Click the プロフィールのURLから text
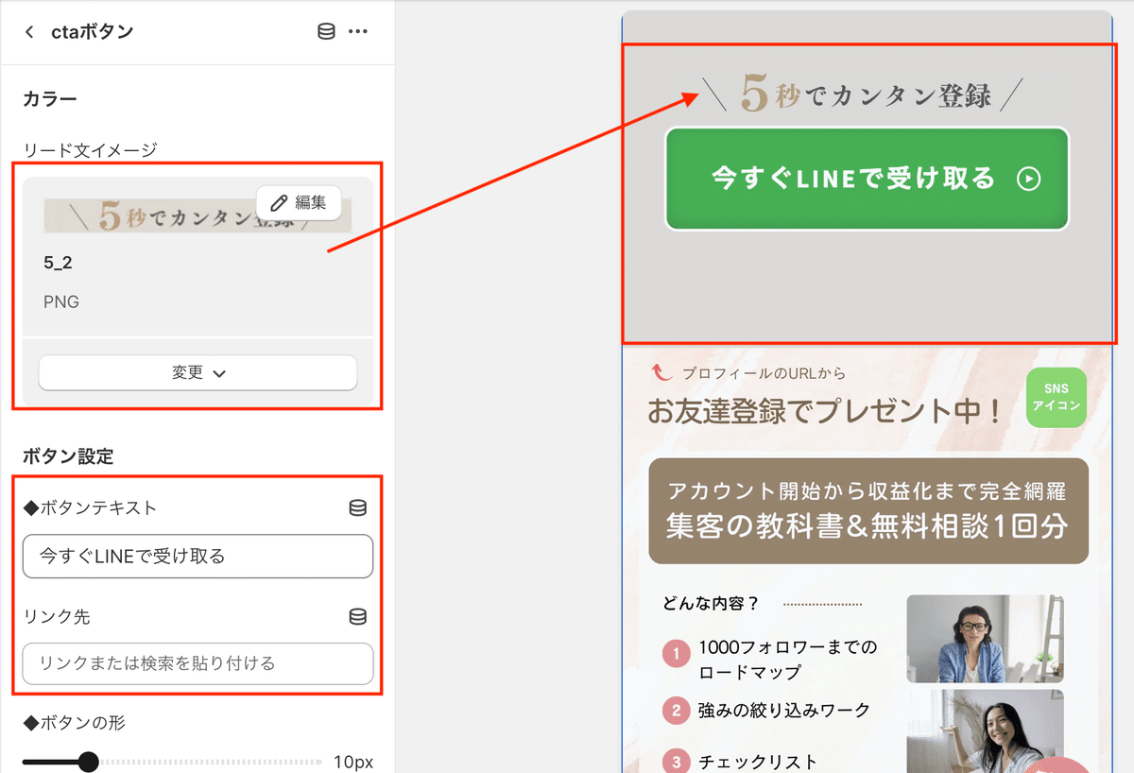Image resolution: width=1134 pixels, height=773 pixels. (x=764, y=372)
